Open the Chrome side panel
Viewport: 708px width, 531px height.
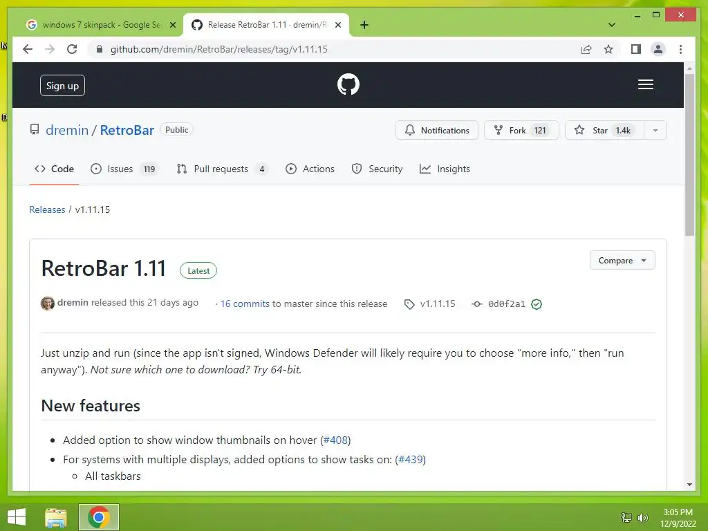pos(636,49)
